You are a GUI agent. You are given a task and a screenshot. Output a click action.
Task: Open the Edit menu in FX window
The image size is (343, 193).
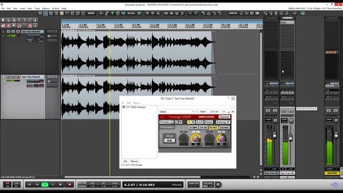[x=129, y=103]
